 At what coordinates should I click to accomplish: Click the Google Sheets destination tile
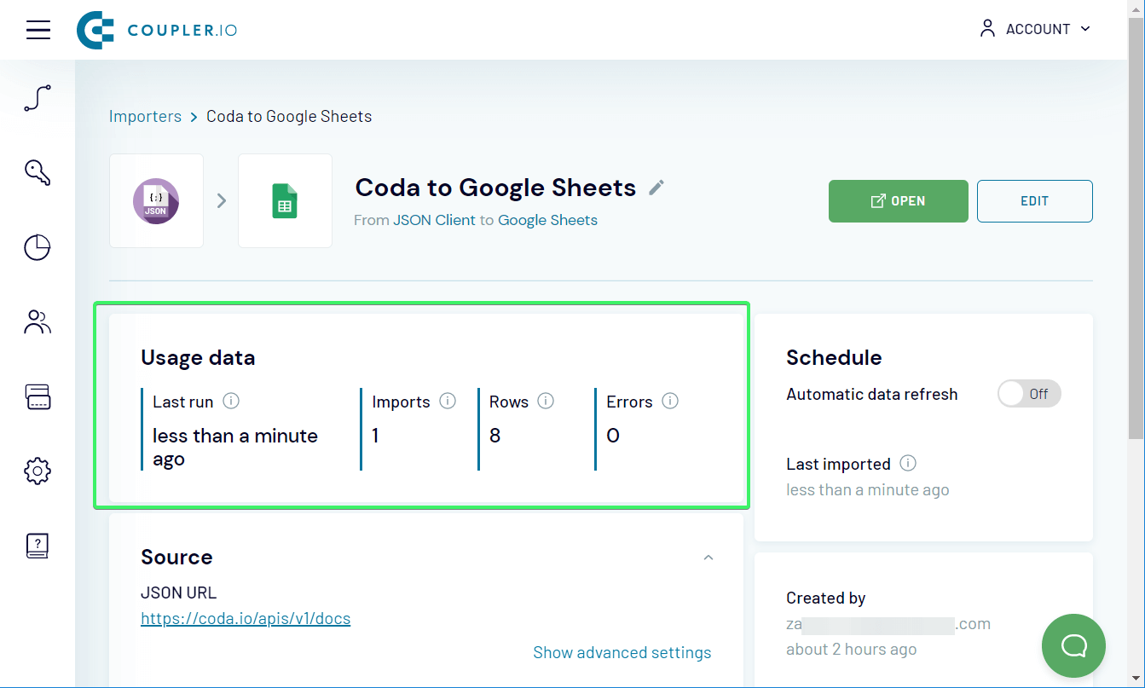(285, 201)
